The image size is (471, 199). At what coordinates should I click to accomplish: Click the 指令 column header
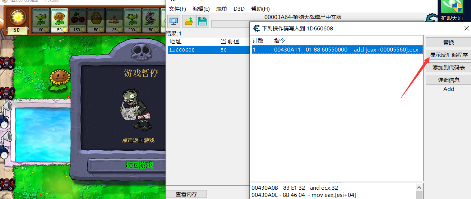click(x=347, y=41)
